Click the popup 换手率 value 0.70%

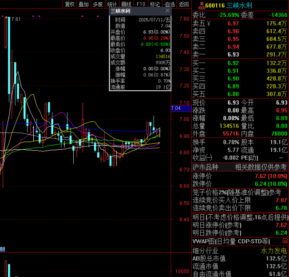[x=164, y=81]
